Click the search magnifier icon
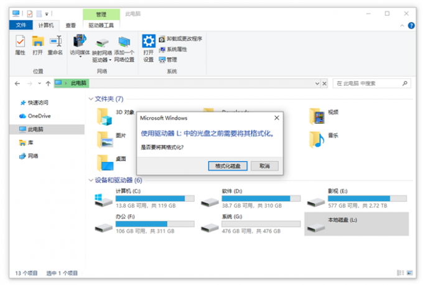Image resolution: width=423 pixels, height=285 pixels. (x=405, y=83)
